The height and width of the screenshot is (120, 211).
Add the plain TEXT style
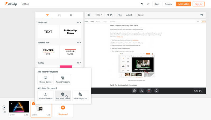[48, 32]
